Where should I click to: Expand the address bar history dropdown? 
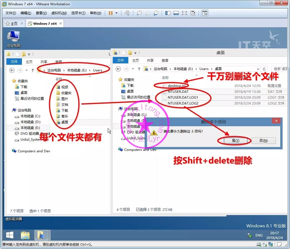[258, 69]
